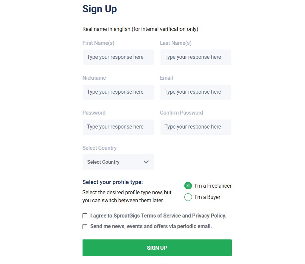Enable the periodic email news checkbox
The height and width of the screenshot is (264, 305).
click(x=85, y=226)
